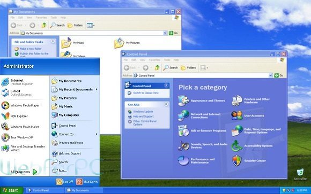Image resolution: width=311 pixels, height=194 pixels.
Task: Open the Accessibility Options icon
Action: click(236, 146)
